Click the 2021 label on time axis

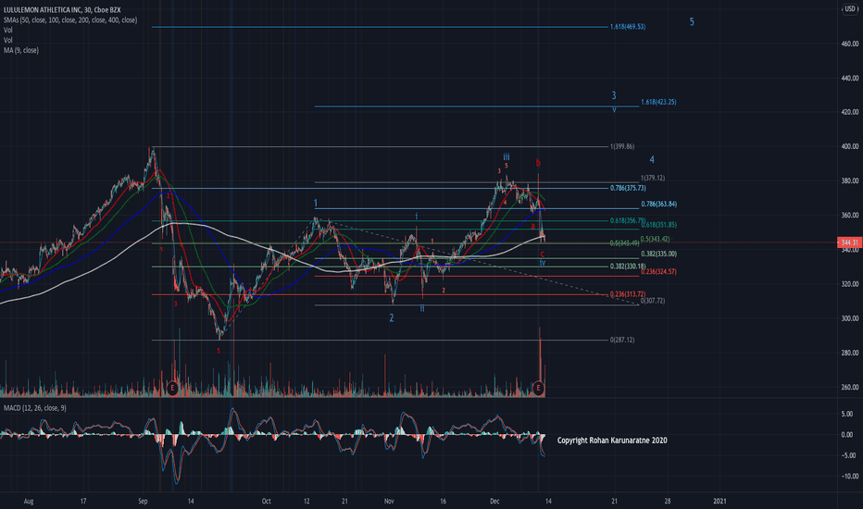click(x=719, y=502)
